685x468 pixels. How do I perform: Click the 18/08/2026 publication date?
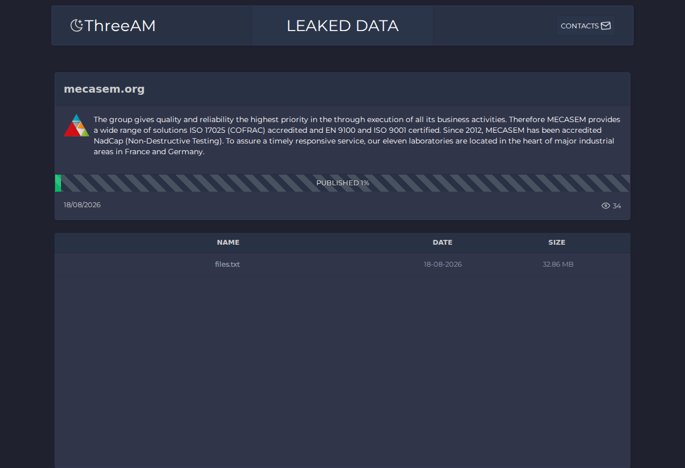click(82, 205)
